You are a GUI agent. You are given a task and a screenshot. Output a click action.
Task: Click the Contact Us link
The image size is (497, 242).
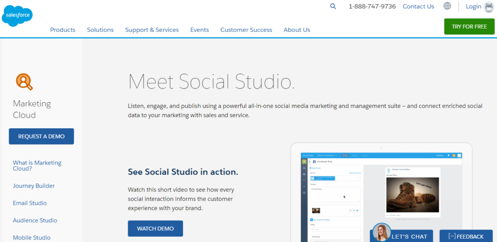[x=418, y=6]
